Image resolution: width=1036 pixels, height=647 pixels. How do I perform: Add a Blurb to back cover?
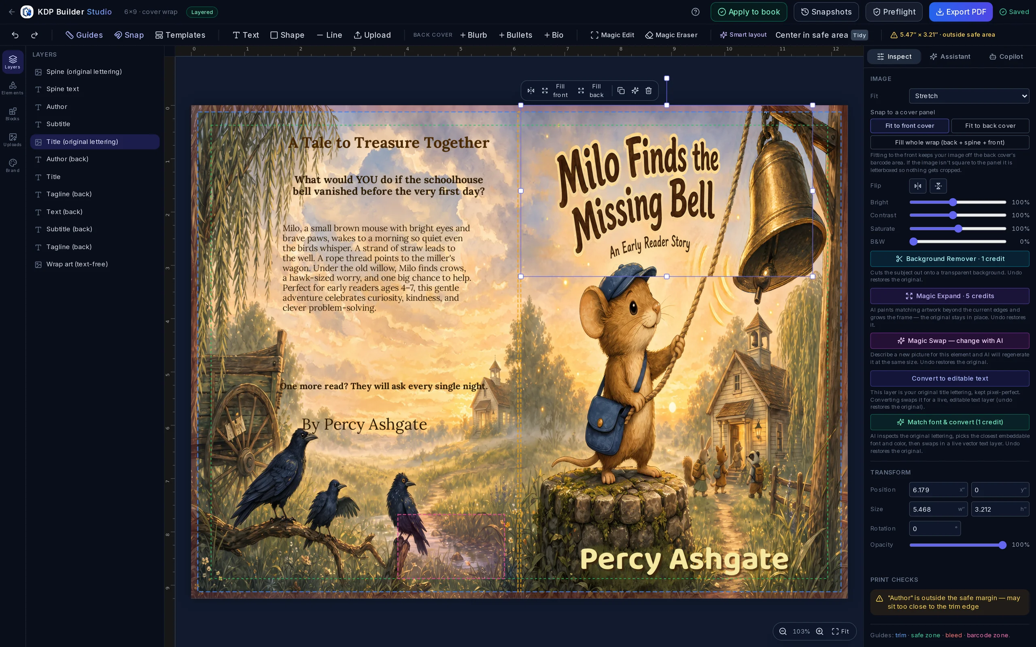[473, 35]
